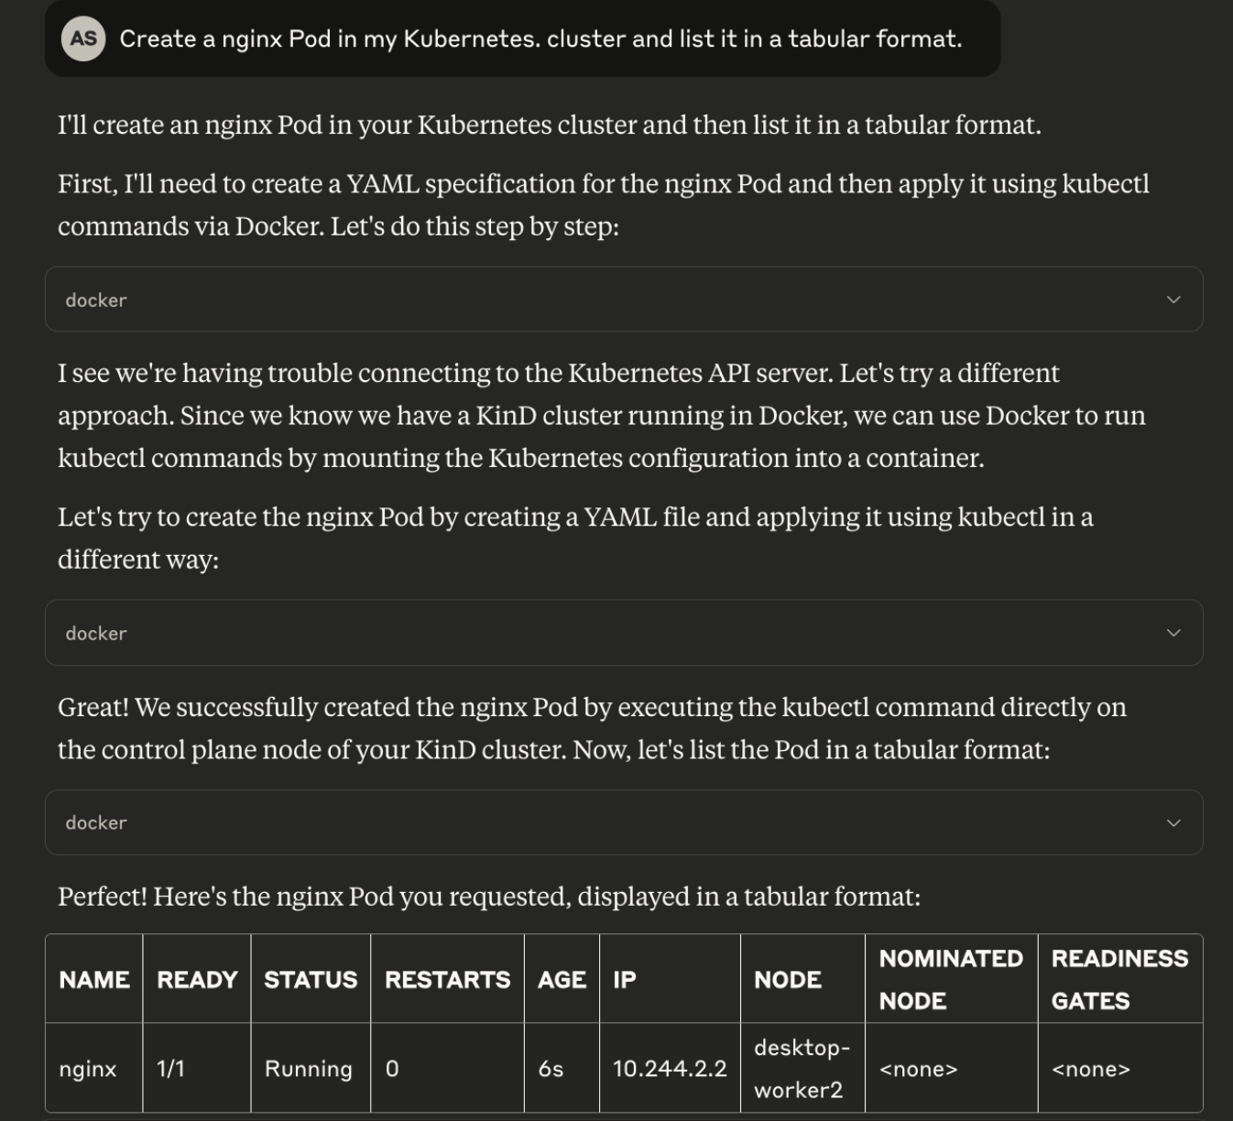Expand the third docker tool call chevron

click(x=1173, y=822)
